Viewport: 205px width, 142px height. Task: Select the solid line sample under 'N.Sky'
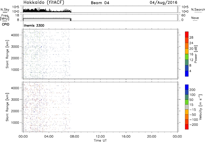pyautogui.click(x=5, y=13)
